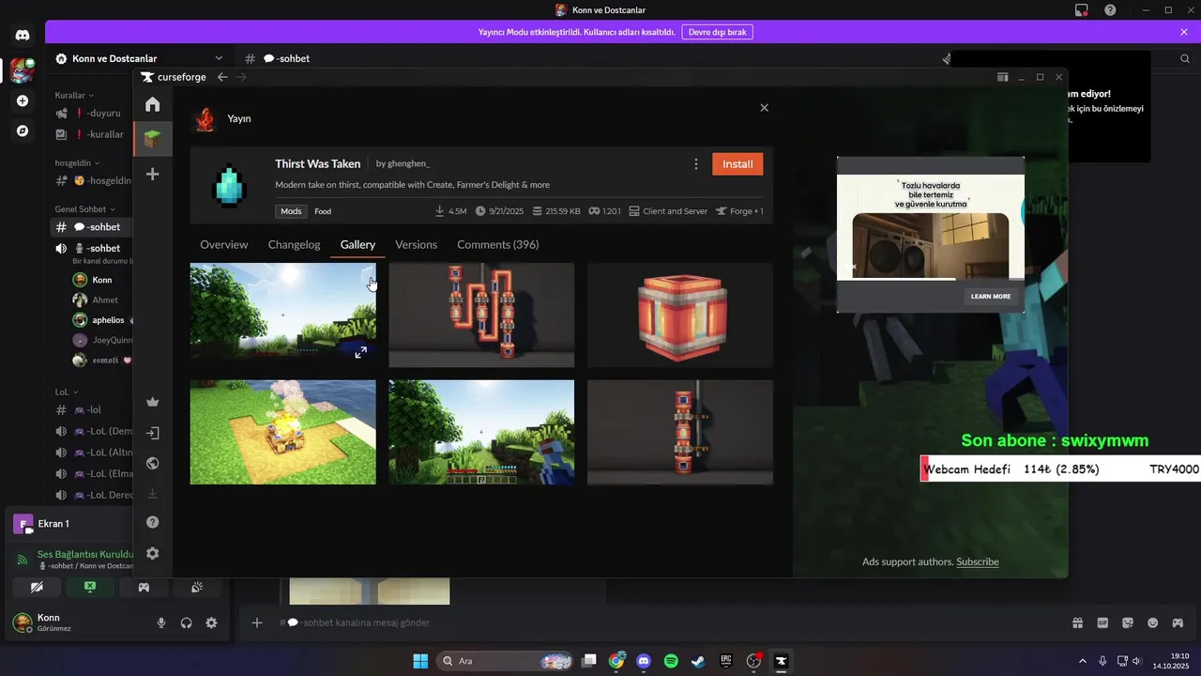The height and width of the screenshot is (676, 1201).
Task: Open the -kurallar channel
Action: 92,134
